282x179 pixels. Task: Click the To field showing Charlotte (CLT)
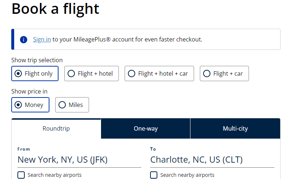[212, 160]
